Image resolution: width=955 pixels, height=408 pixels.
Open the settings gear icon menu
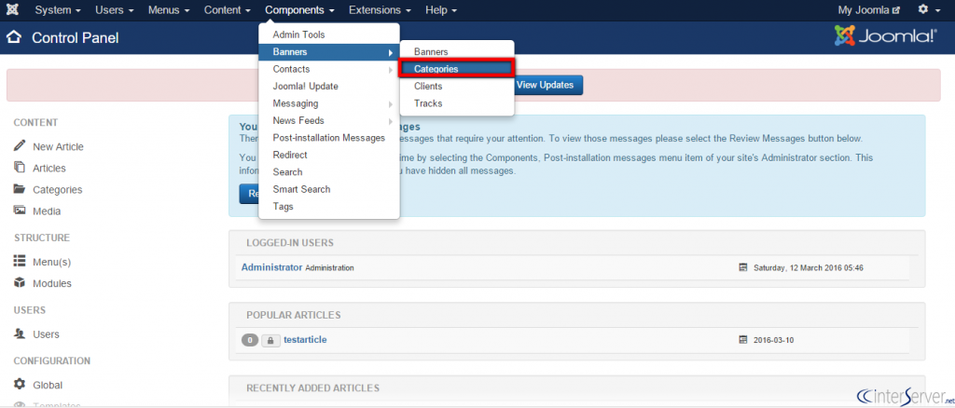coord(930,10)
